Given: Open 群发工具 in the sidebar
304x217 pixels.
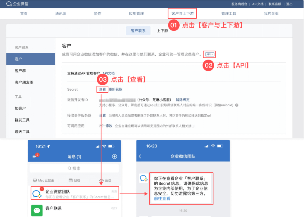Looking at the screenshot, I should tap(22, 120).
